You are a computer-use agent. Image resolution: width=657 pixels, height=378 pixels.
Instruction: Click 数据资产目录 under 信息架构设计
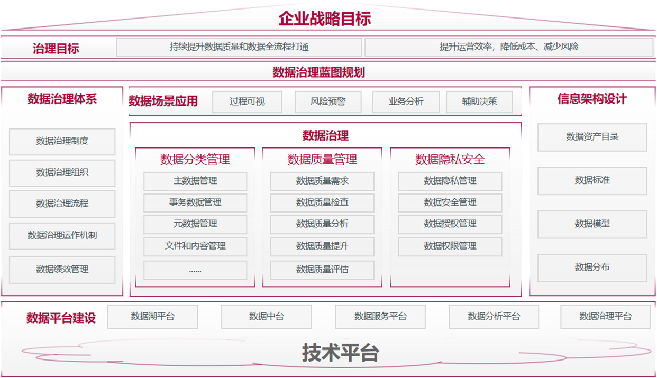click(x=591, y=136)
